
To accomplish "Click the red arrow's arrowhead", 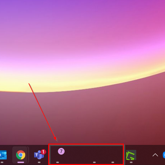I will (55, 139).
